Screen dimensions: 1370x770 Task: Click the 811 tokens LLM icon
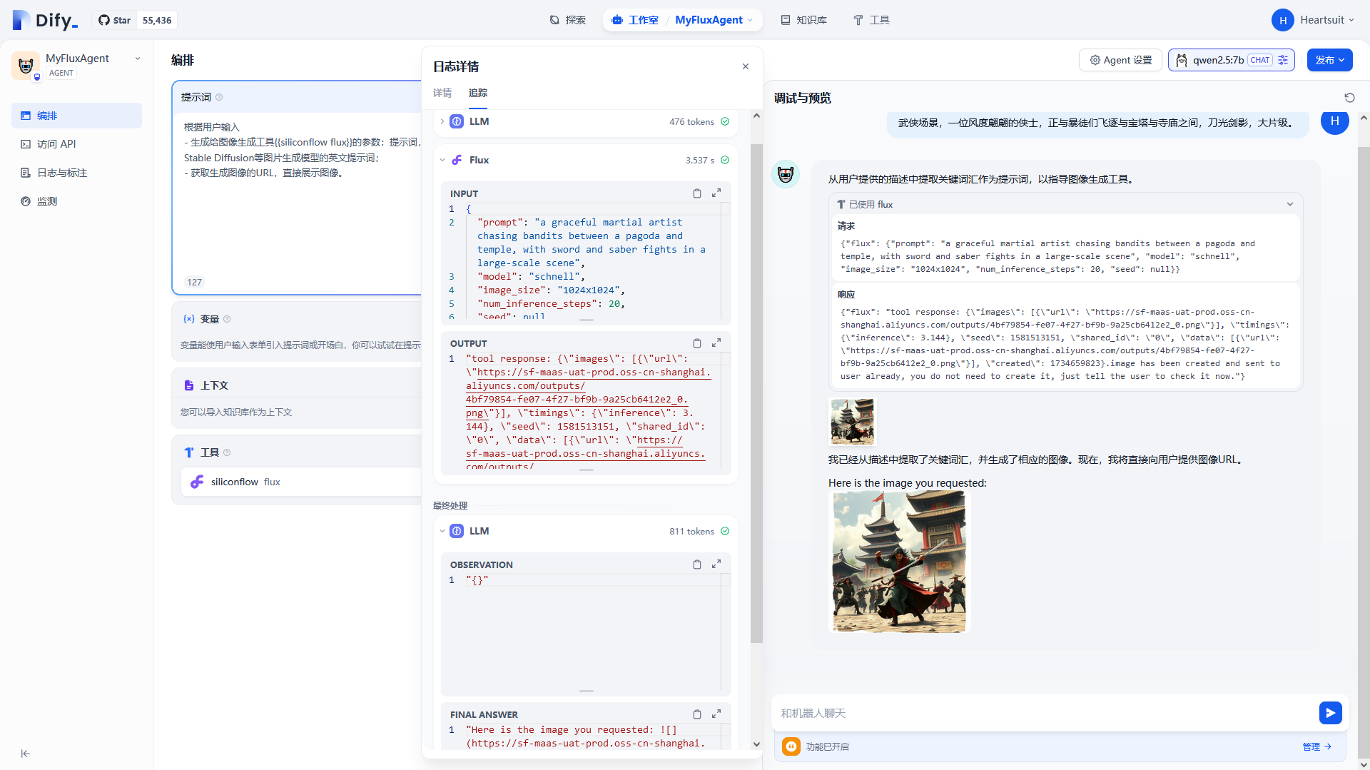point(457,531)
